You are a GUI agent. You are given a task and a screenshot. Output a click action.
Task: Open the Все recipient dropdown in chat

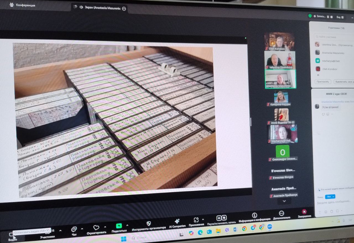tap(330, 196)
